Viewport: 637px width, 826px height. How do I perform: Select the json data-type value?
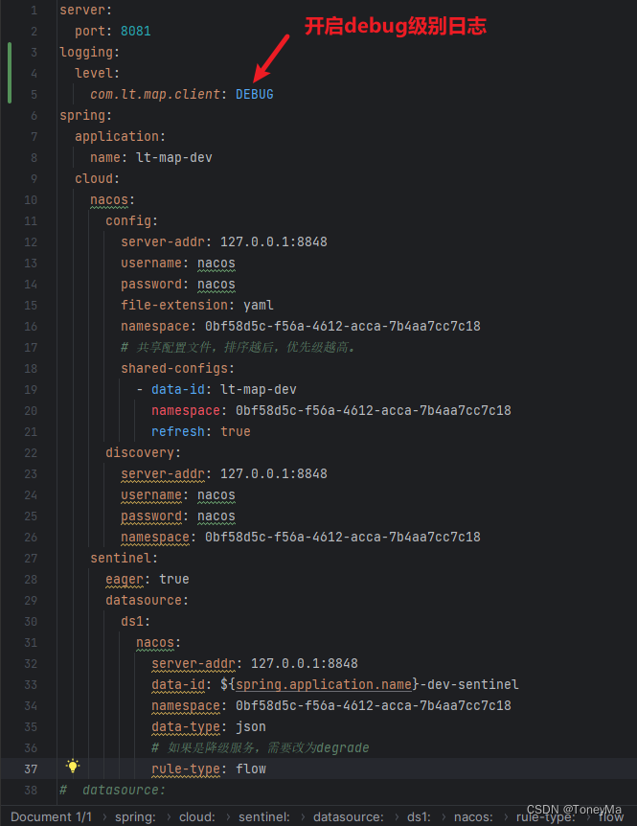click(x=251, y=726)
